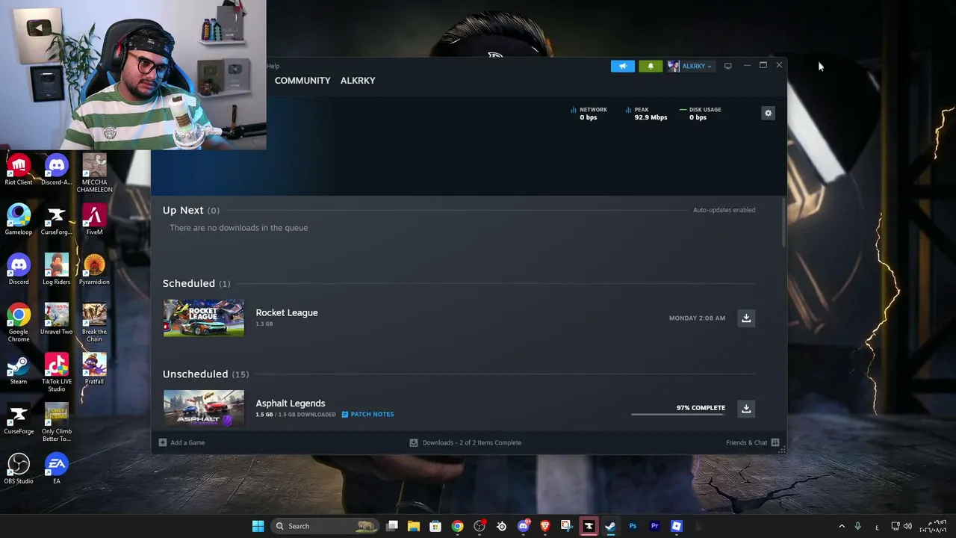Image resolution: width=956 pixels, height=538 pixels.
Task: Open taskbar volume control
Action: [908, 526]
